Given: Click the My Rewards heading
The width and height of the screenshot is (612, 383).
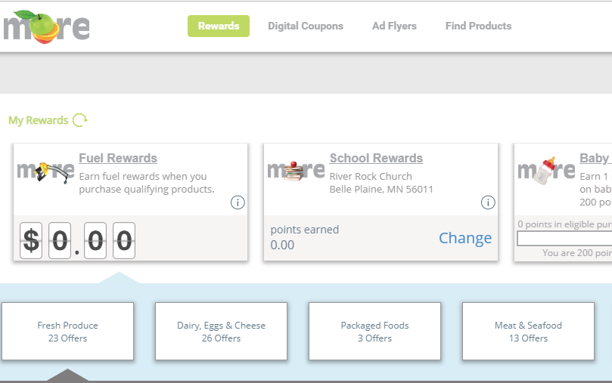Looking at the screenshot, I should 38,120.
